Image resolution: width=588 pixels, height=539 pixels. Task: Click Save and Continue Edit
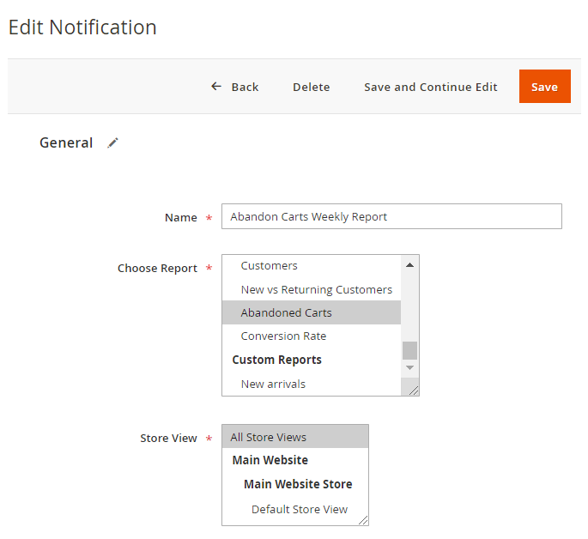pyautogui.click(x=430, y=87)
